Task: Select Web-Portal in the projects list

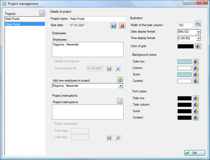Action: pyautogui.click(x=25, y=24)
